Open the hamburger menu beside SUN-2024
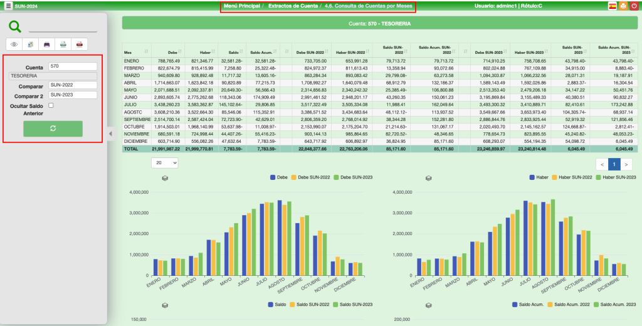 [8, 6]
